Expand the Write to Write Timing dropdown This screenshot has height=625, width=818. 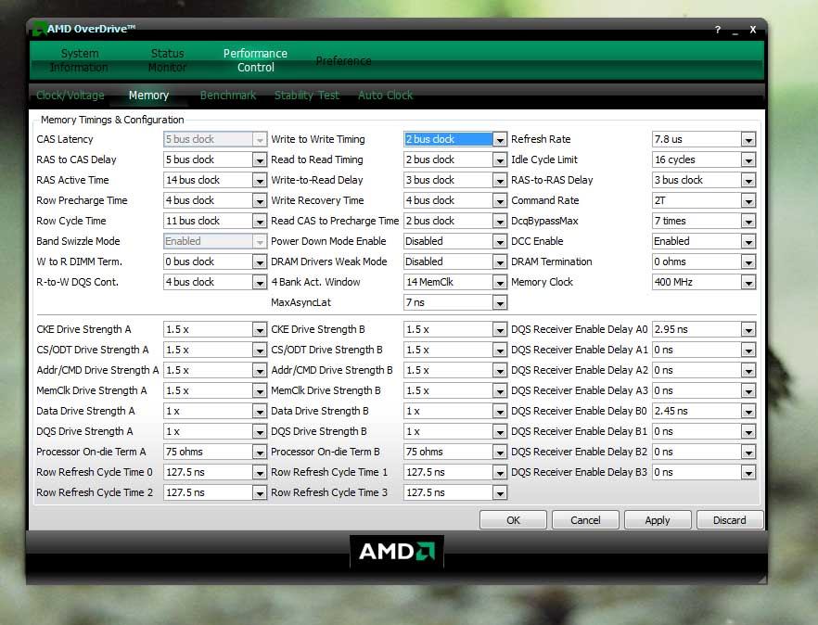(x=500, y=139)
